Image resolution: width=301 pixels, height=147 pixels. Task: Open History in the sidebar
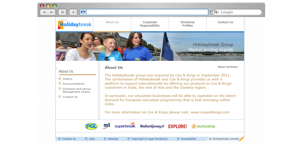click(x=68, y=79)
